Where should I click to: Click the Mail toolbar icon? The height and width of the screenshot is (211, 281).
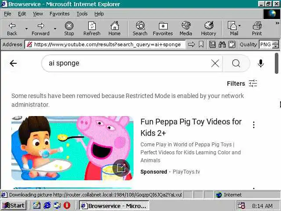pos(233,29)
